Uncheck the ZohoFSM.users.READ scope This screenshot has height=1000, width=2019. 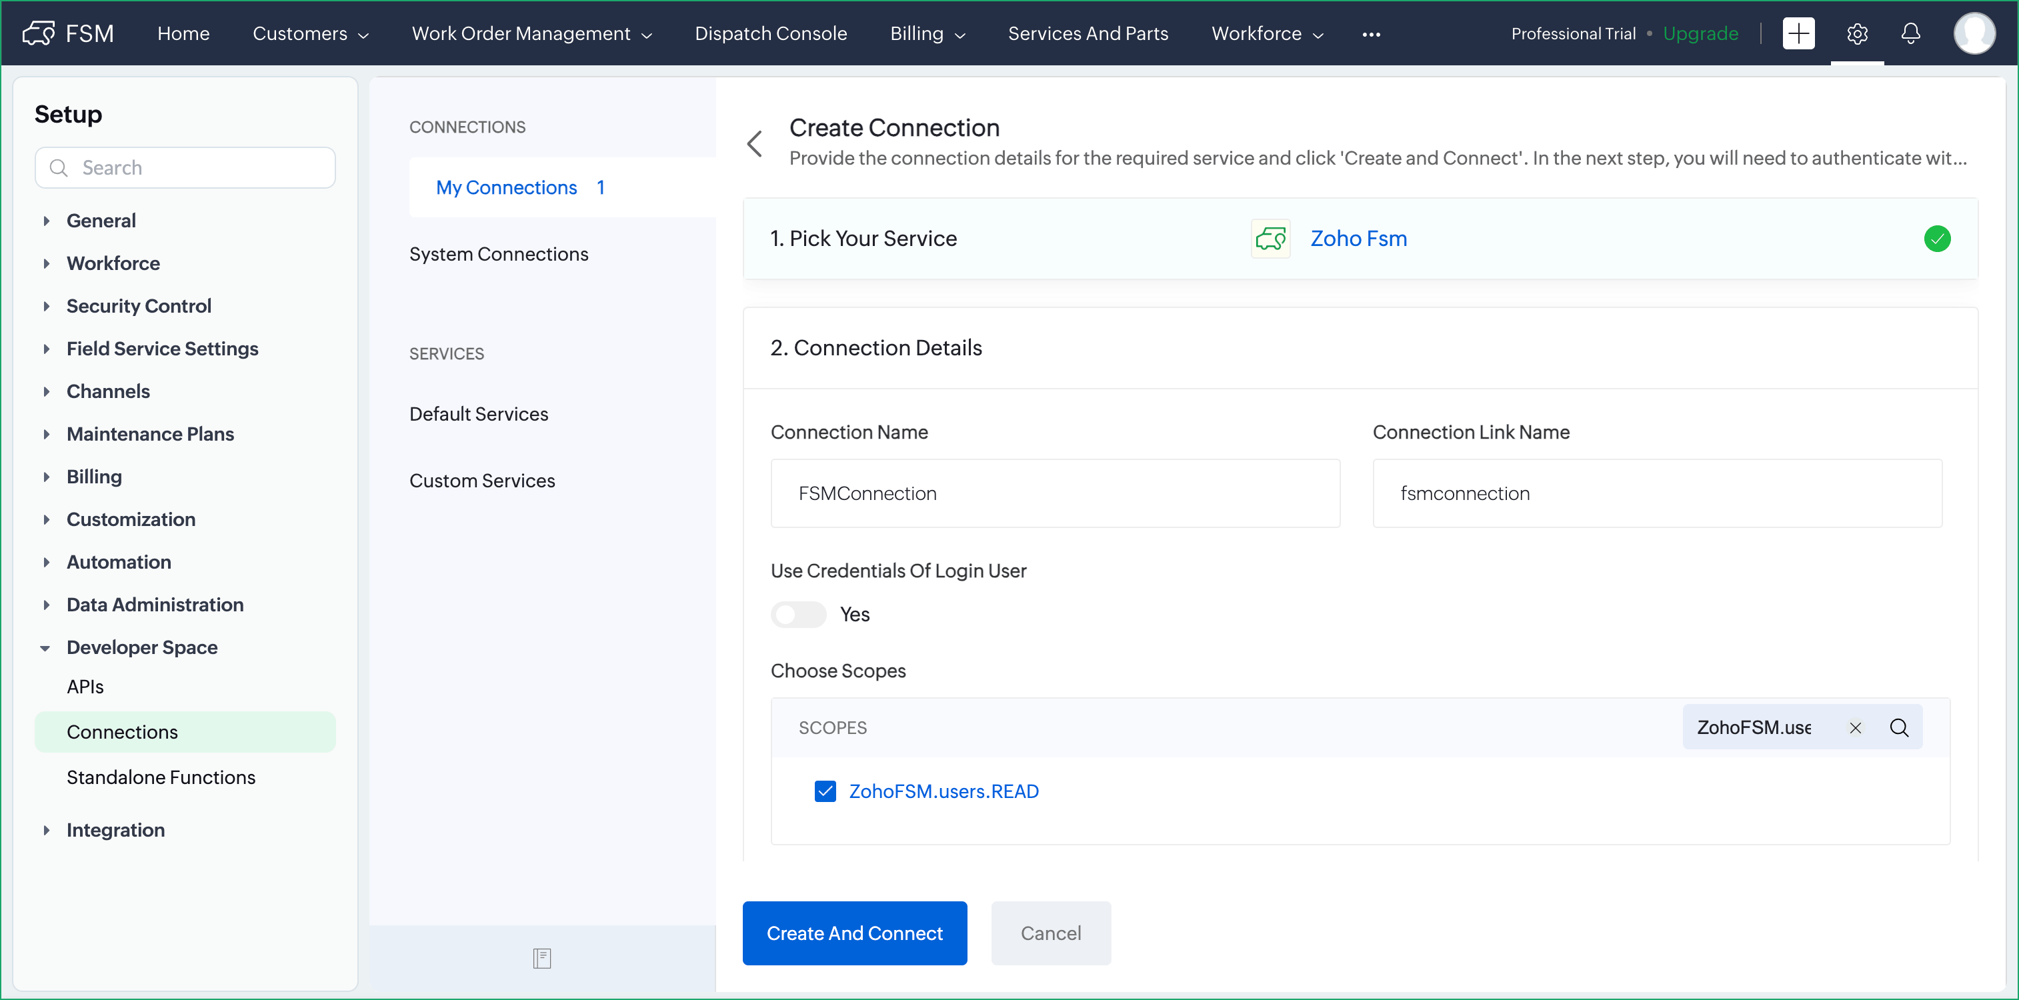(825, 791)
